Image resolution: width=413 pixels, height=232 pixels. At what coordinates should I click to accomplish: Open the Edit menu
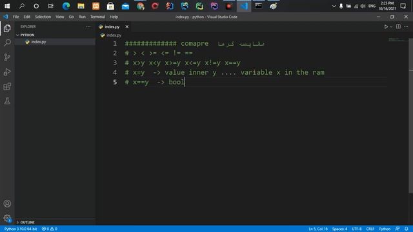pyautogui.click(x=27, y=17)
